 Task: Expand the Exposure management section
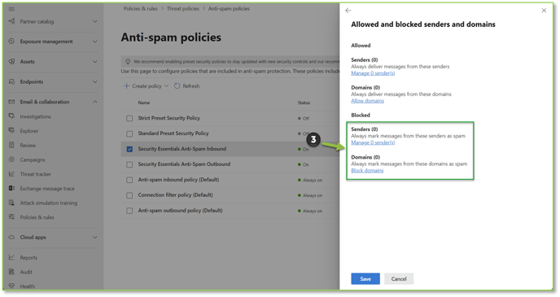tap(94, 41)
